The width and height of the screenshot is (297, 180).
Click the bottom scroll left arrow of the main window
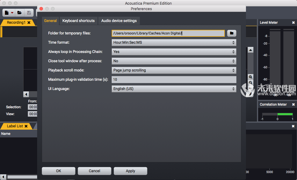3,177
